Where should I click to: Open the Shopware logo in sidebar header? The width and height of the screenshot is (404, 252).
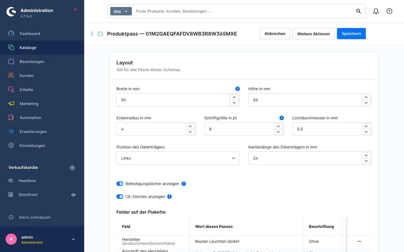coord(11,12)
